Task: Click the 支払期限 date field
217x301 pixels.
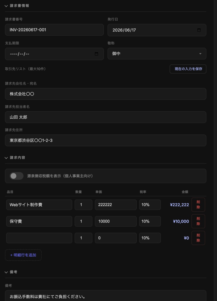Action: (54, 54)
